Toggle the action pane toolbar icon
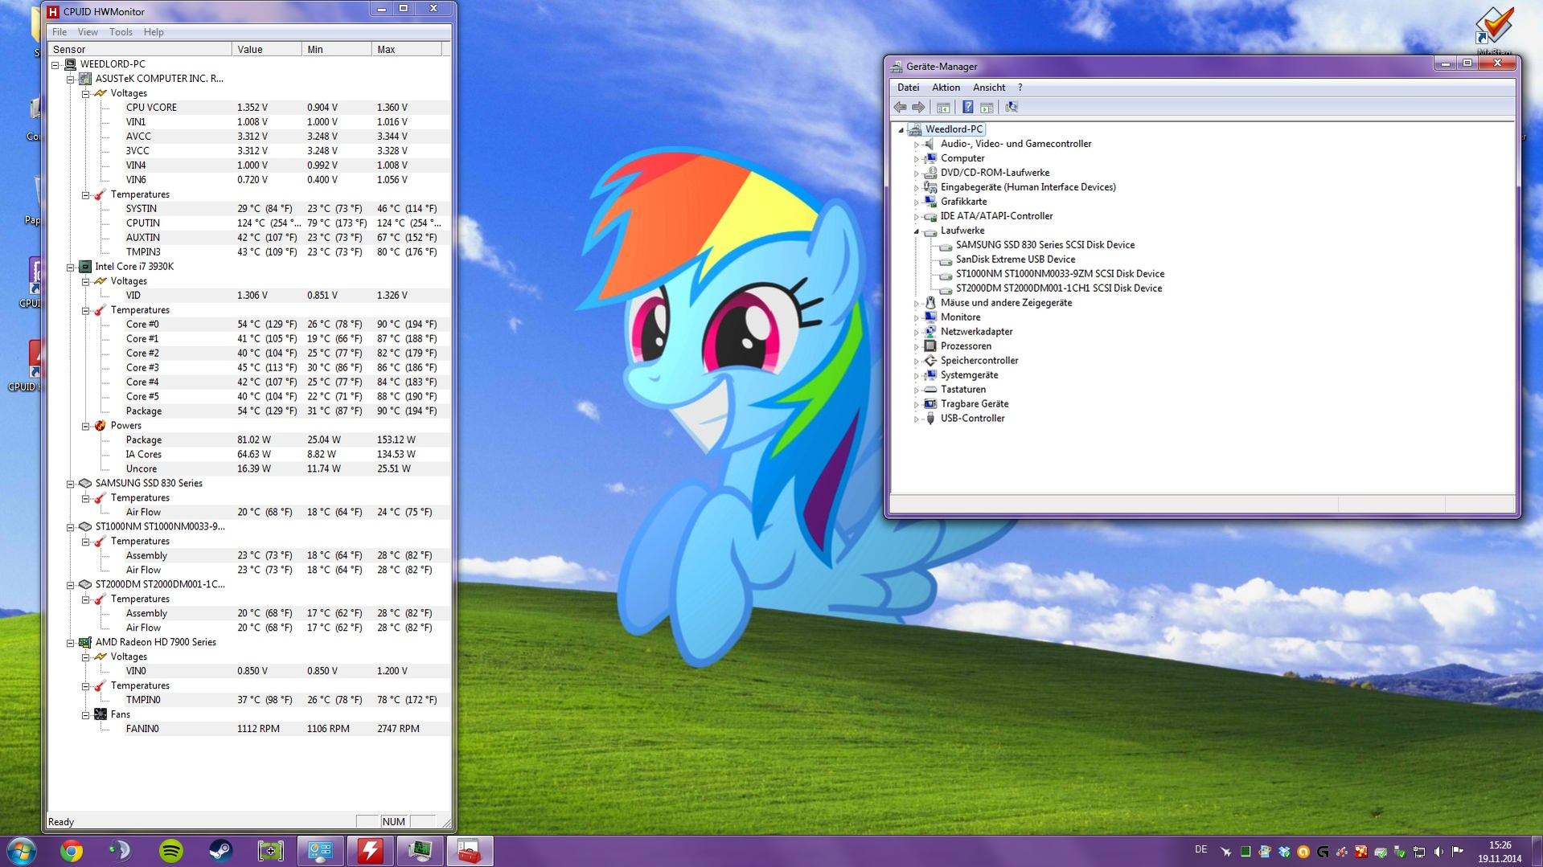This screenshot has height=867, width=1543. (987, 107)
